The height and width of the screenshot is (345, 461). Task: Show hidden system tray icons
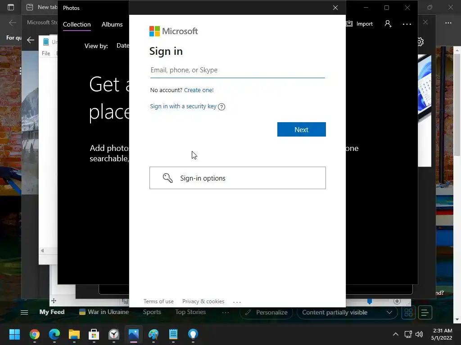tap(396, 334)
